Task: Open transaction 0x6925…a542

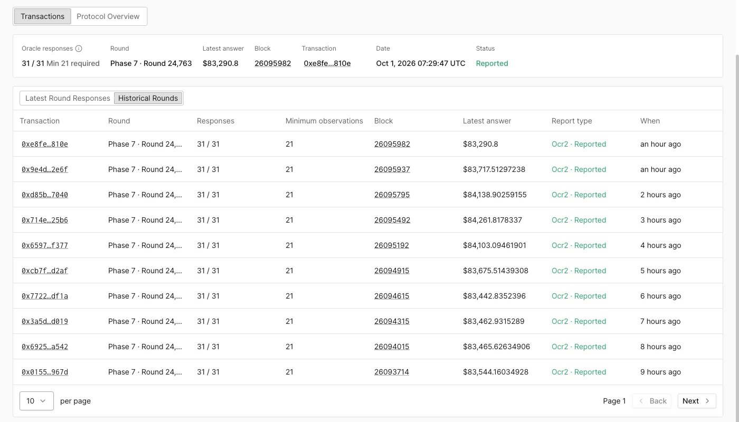Action: pyautogui.click(x=45, y=347)
